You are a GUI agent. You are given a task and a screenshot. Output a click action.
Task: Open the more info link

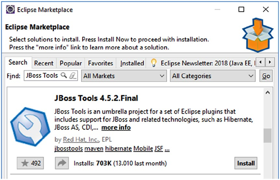pyautogui.click(x=116, y=127)
